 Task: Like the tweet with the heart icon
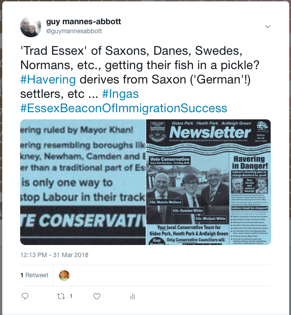pyautogui.click(x=96, y=296)
